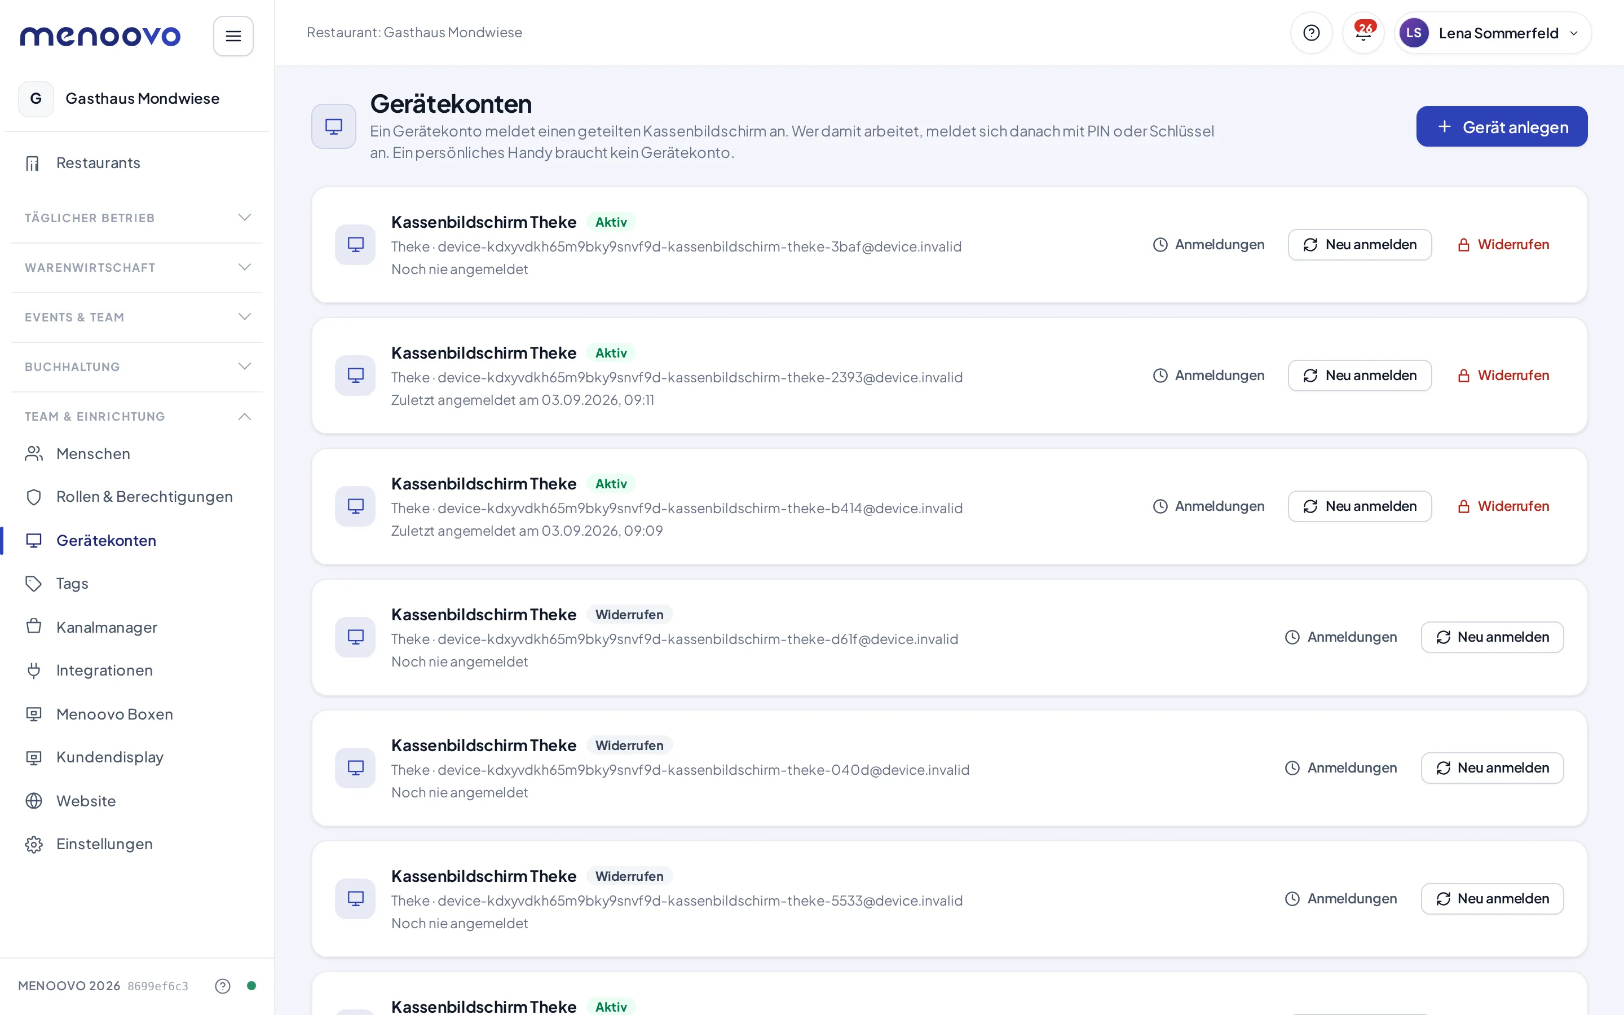This screenshot has width=1624, height=1015.
Task: Collapse the Team & Einrichtung section
Action: pos(137,416)
